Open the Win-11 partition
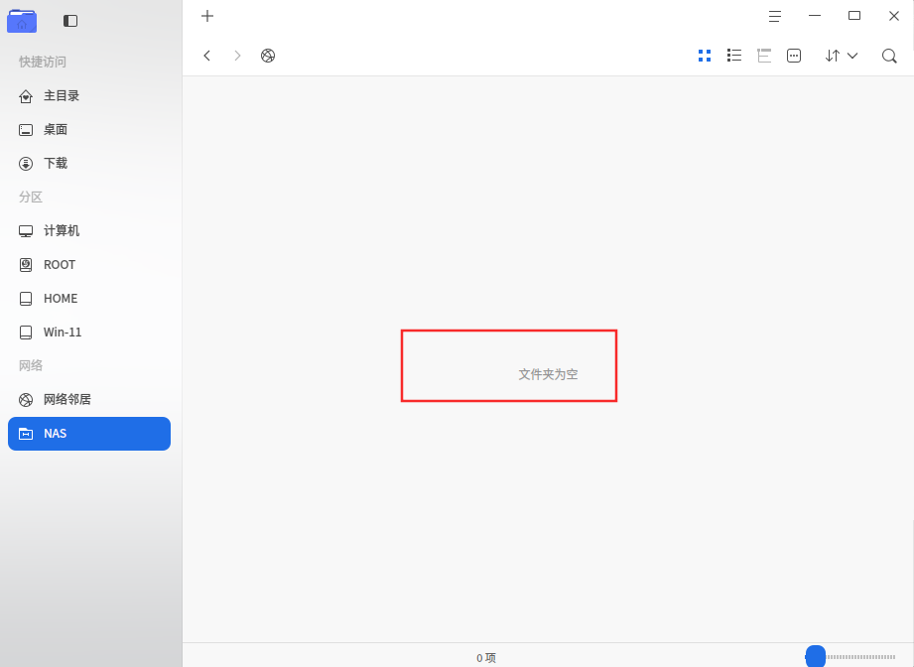 89,333
